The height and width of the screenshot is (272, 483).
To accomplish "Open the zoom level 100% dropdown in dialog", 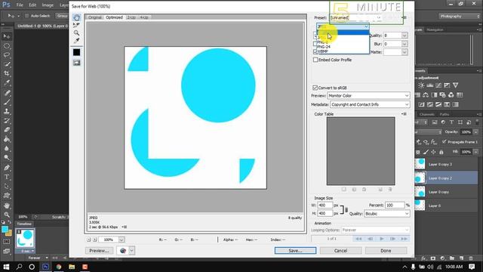I will tap(122, 240).
